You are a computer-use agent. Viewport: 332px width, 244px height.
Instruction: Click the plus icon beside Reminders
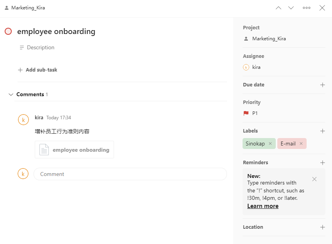pos(323,162)
